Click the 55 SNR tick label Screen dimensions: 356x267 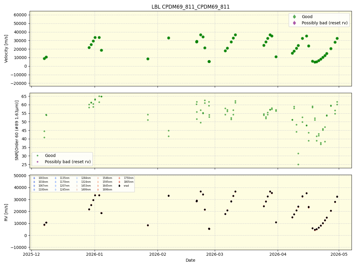click(x=25, y=113)
